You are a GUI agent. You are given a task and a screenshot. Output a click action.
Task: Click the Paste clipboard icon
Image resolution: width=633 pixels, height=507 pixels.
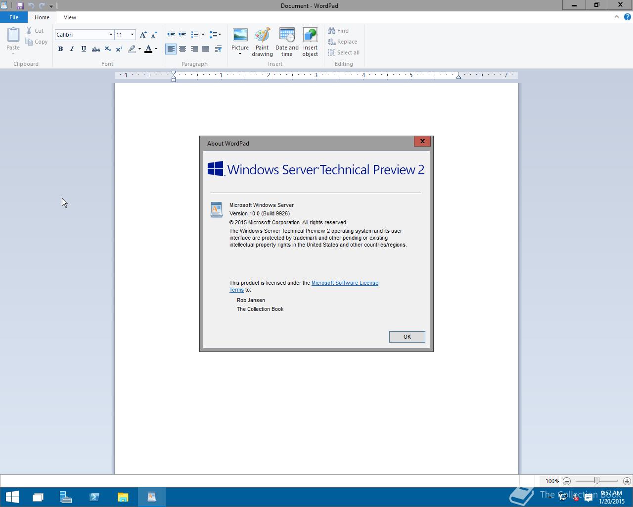(x=13, y=35)
